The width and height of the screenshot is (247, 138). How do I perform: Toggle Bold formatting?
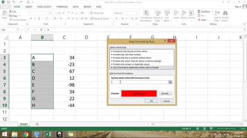tap(31, 18)
